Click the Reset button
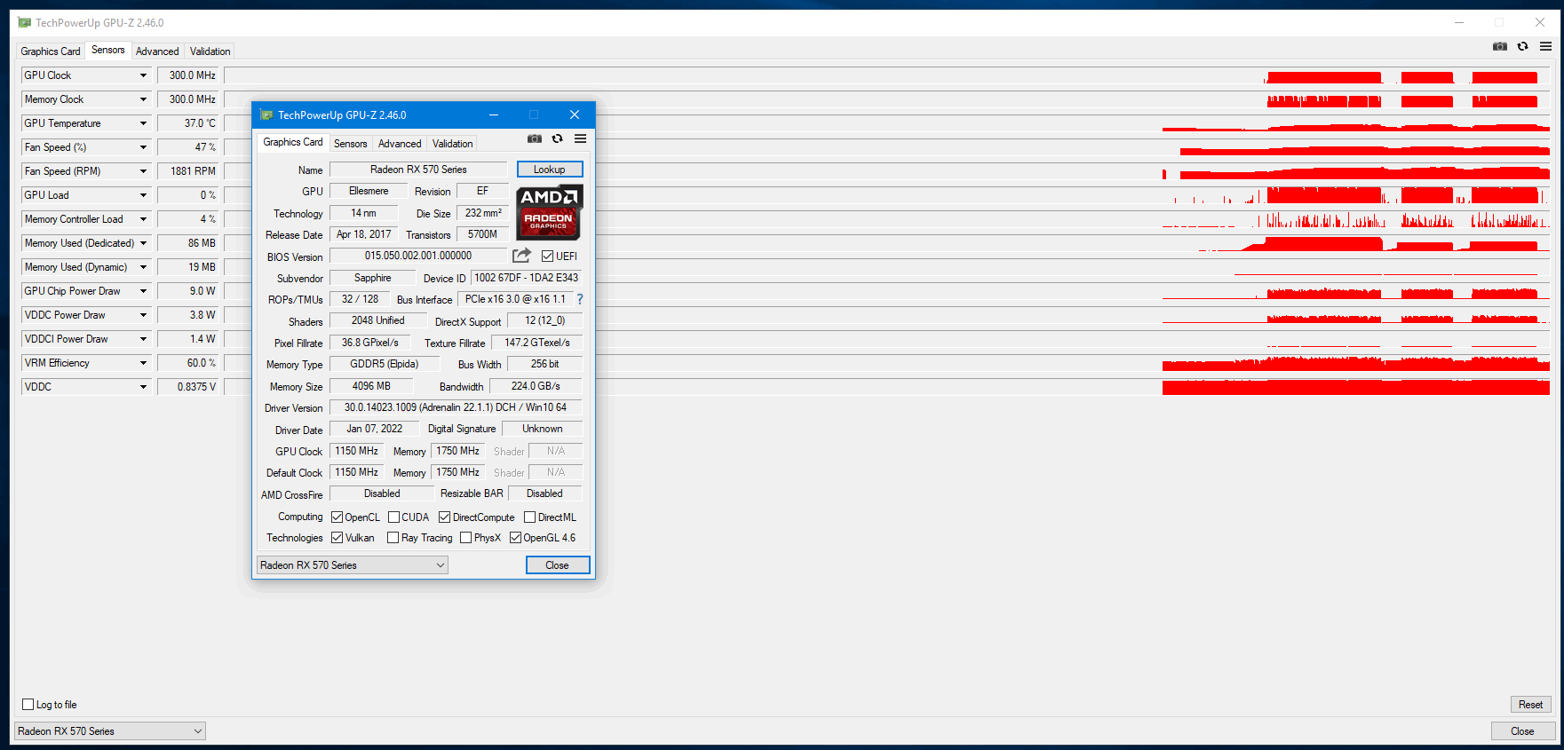The image size is (1564, 750). point(1530,705)
